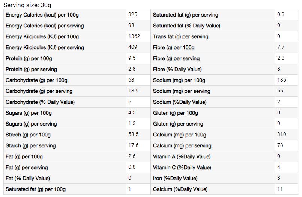302x197 pixels.
Task: Click the 9.5 protein value
Action: (132, 58)
